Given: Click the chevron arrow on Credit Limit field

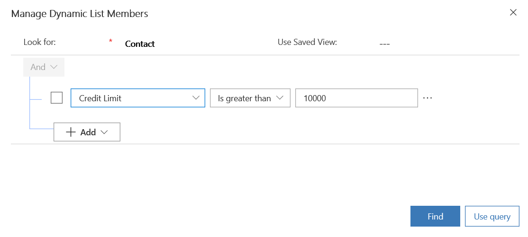Looking at the screenshot, I should 196,98.
